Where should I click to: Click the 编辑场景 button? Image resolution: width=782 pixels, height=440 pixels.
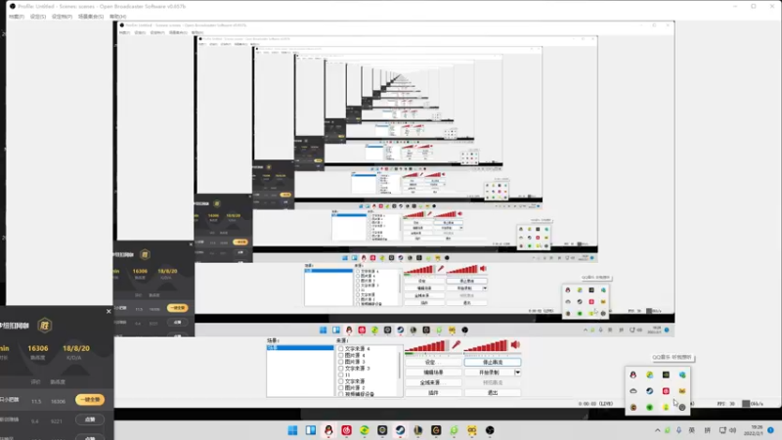pos(433,373)
